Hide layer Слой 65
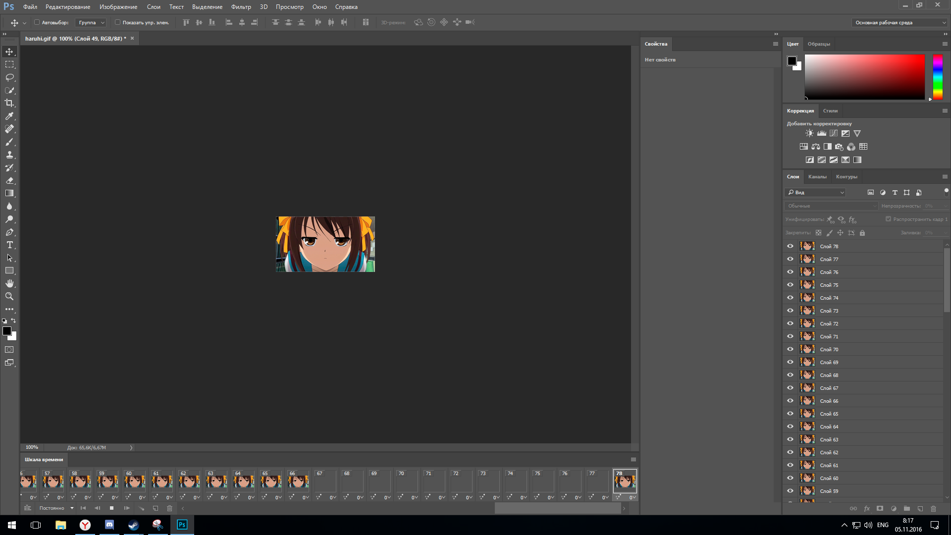The height and width of the screenshot is (535, 951). click(790, 414)
